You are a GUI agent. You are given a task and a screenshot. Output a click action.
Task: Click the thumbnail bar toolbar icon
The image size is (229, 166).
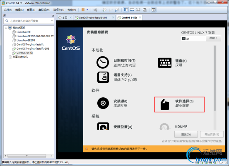[x=132, y=10]
